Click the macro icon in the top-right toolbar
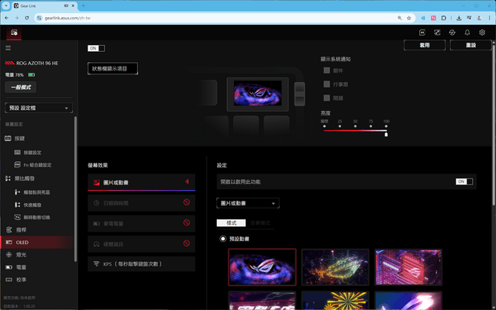Screen dimensions: 496x310 tap(422, 33)
